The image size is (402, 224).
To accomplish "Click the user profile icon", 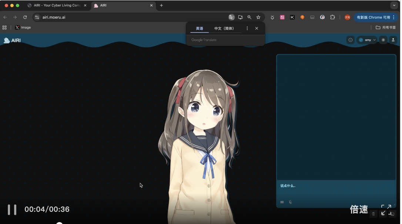I will pos(393,40).
